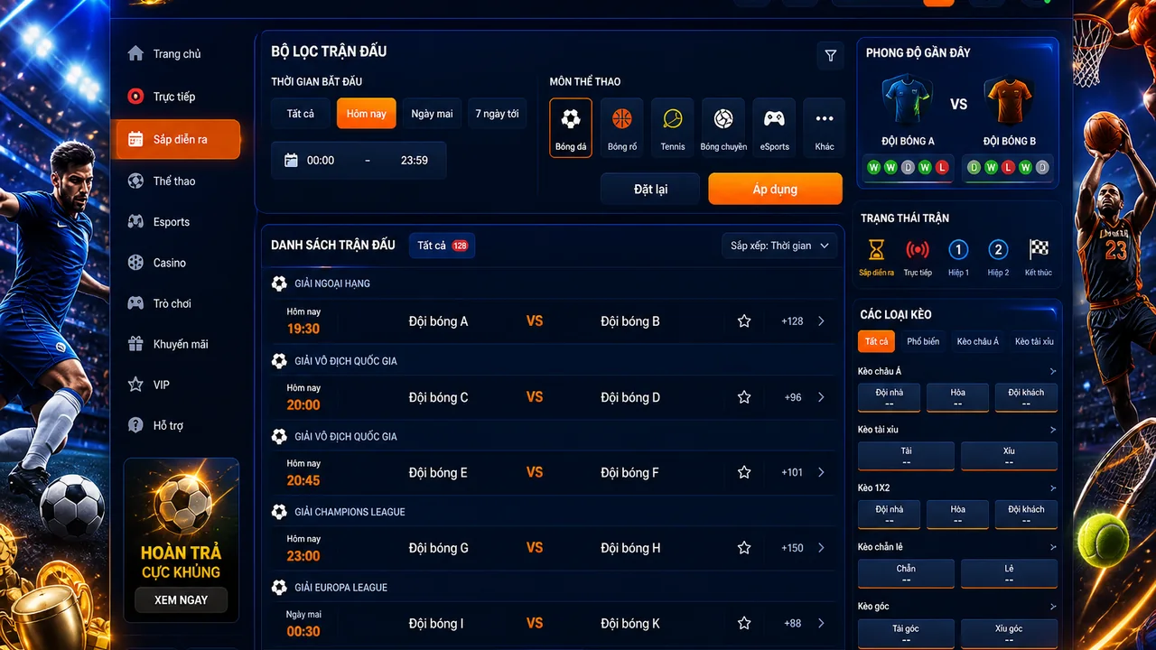Choose the Bóng rổ basketball icon
The width and height of the screenshot is (1156, 650).
621,127
